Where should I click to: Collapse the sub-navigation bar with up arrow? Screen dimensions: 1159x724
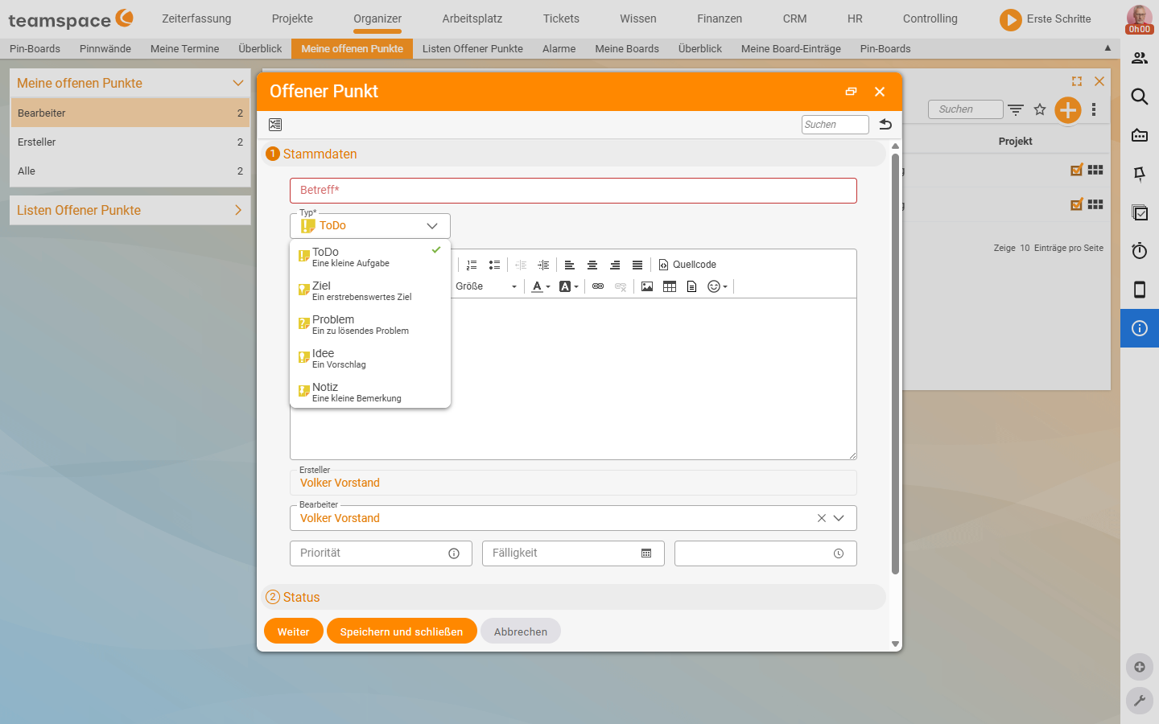(x=1107, y=48)
